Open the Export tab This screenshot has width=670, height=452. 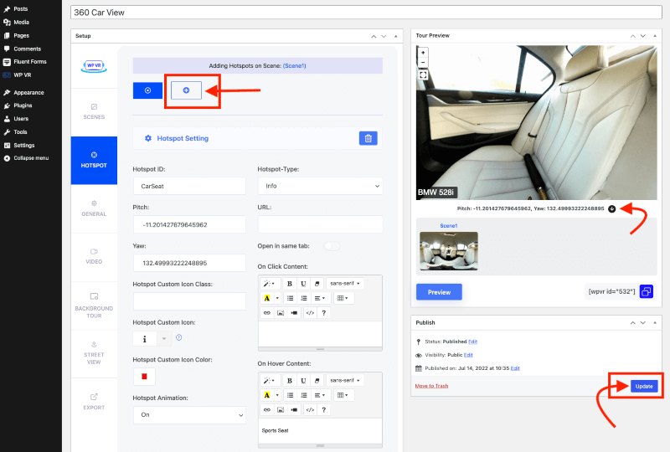click(x=94, y=402)
